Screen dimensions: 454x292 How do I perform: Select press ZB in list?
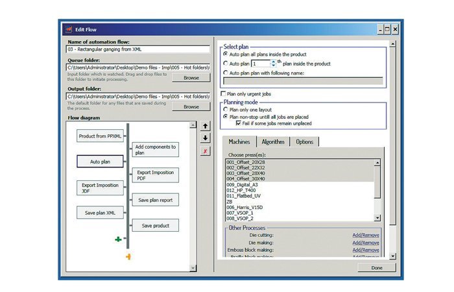(x=300, y=202)
